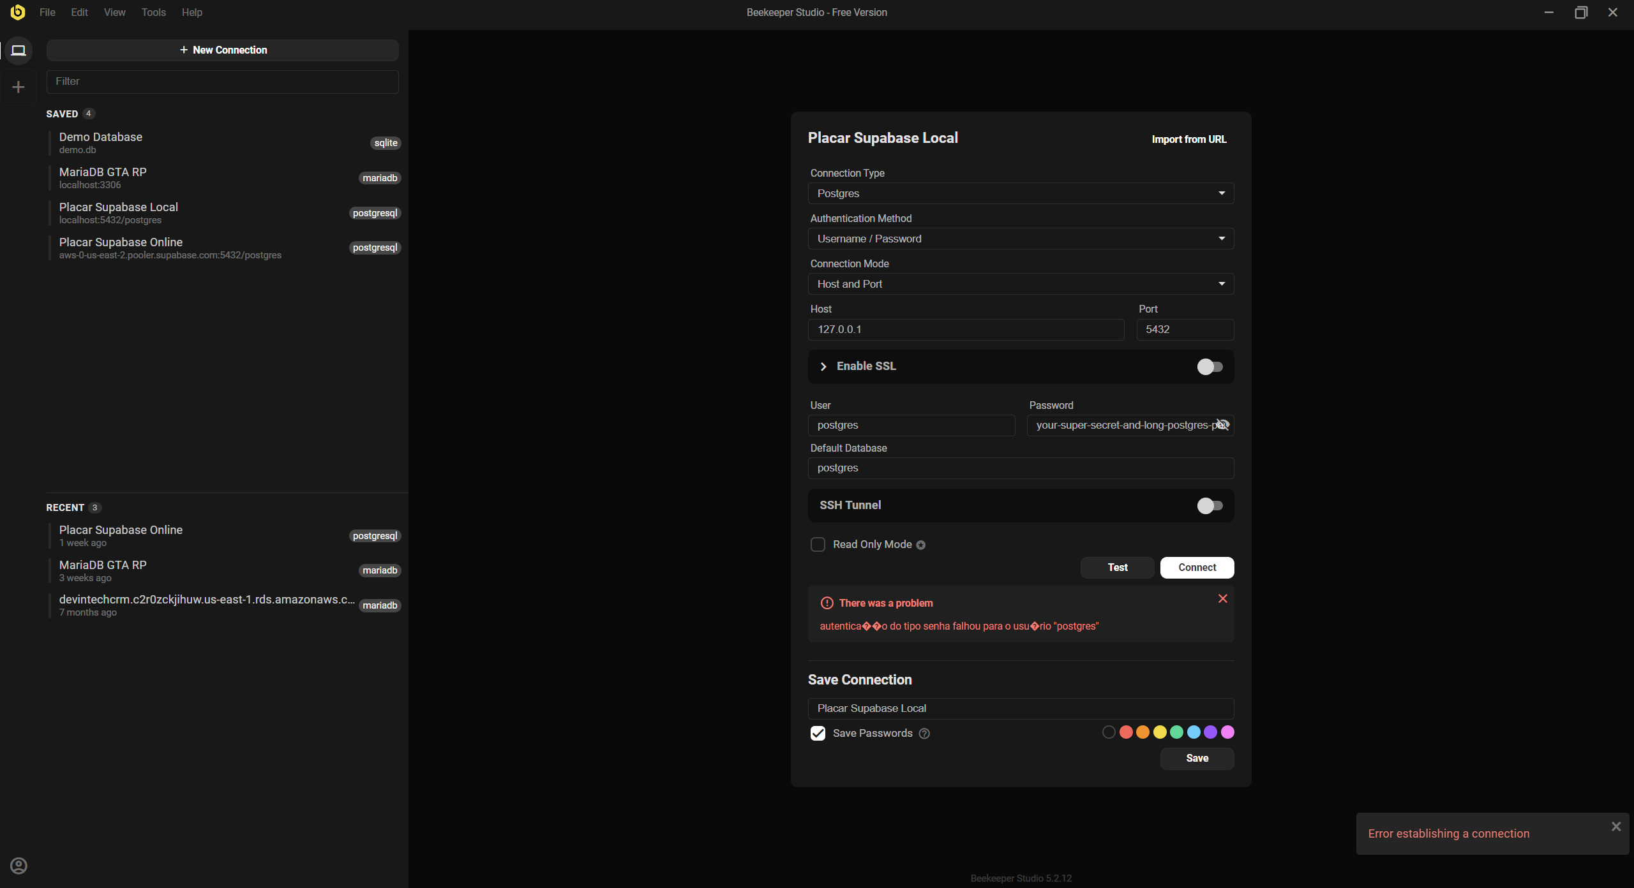Open saved MariaDB GTA RP connection
The height and width of the screenshot is (888, 1634).
click(x=225, y=178)
